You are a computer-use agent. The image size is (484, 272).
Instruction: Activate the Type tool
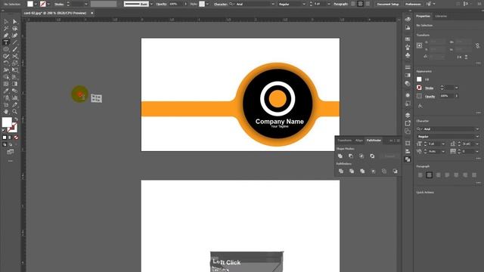point(6,42)
